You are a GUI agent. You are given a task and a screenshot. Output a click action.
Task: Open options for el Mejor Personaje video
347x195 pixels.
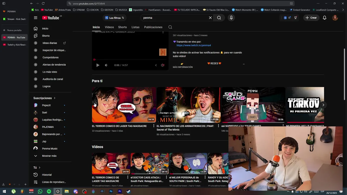pyautogui.click(x=205, y=177)
